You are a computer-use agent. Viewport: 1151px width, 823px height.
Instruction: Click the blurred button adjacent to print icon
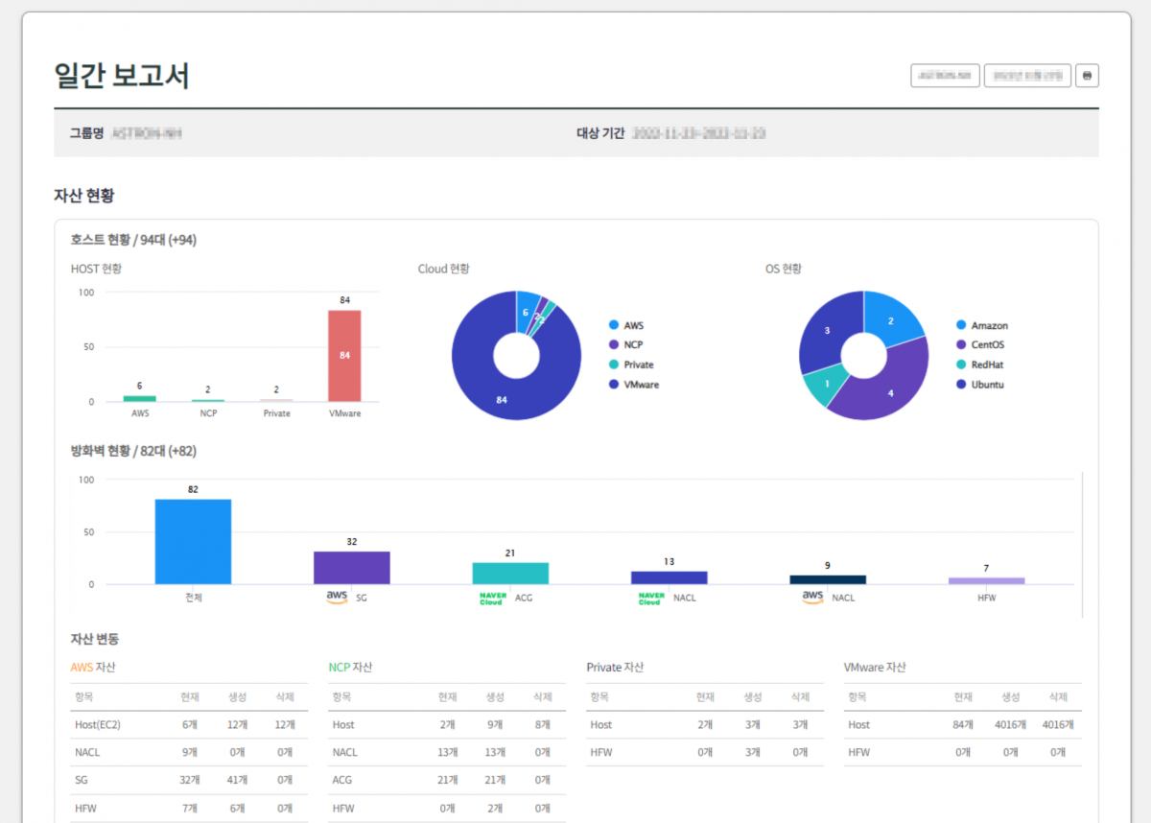click(1027, 76)
